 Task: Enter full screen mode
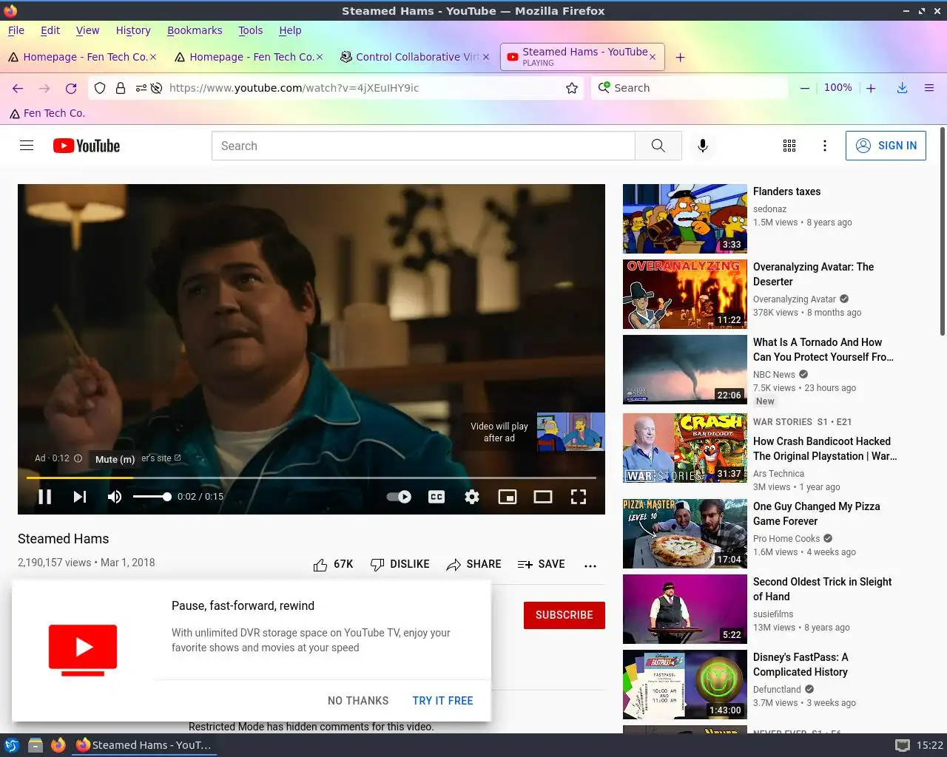click(x=579, y=497)
